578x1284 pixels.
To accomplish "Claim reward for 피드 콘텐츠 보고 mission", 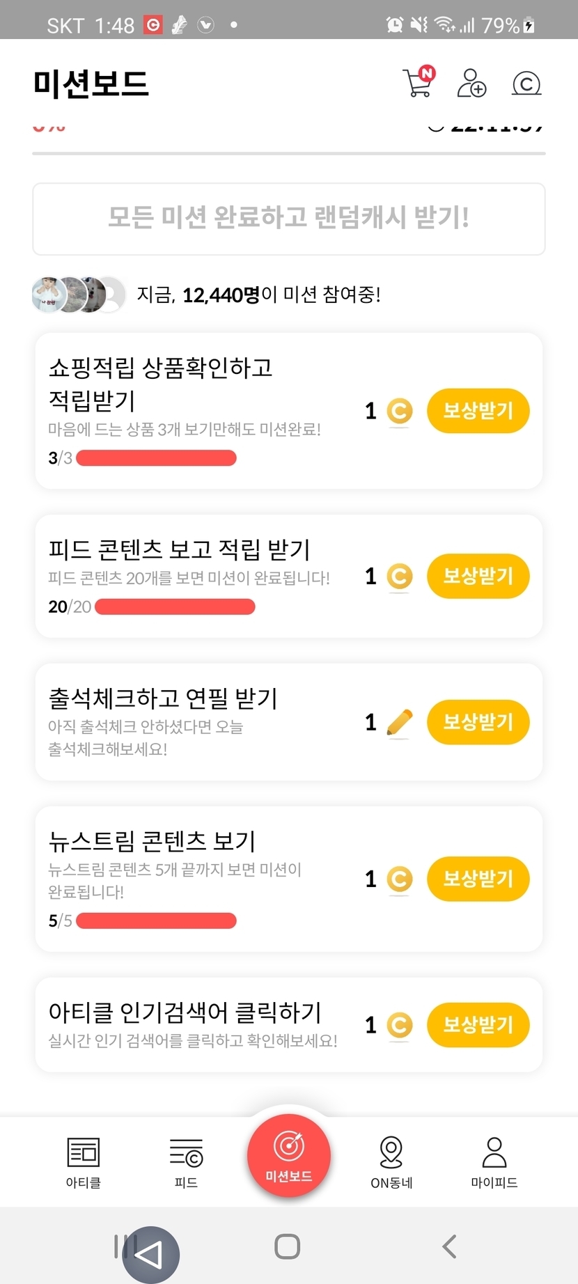I will point(478,576).
